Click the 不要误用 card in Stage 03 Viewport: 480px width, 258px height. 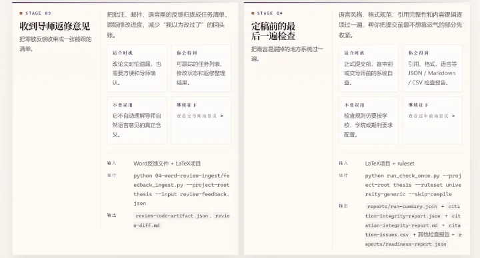137,120
